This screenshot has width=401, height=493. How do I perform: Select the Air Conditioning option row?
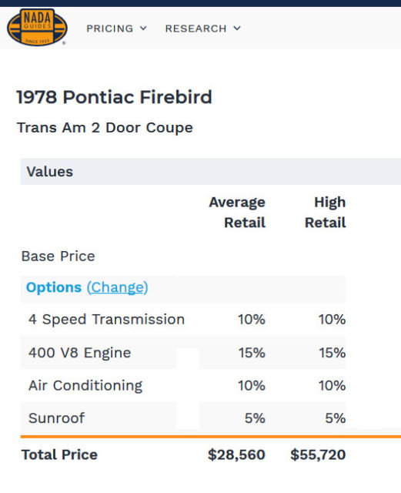[183, 385]
